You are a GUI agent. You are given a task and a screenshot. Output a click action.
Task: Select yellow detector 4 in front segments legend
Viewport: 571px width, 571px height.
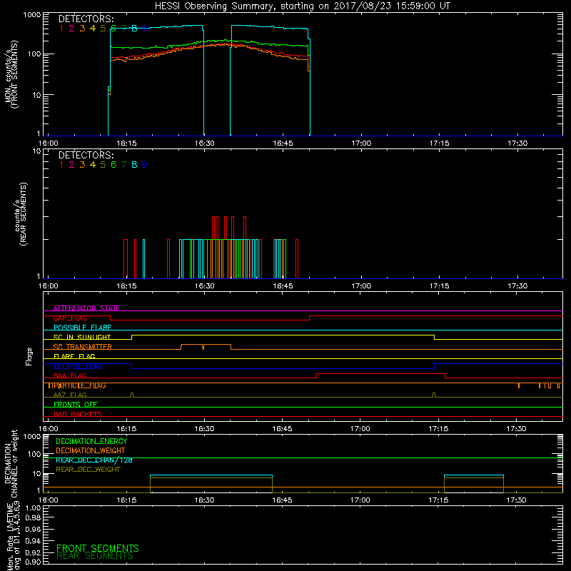point(93,29)
